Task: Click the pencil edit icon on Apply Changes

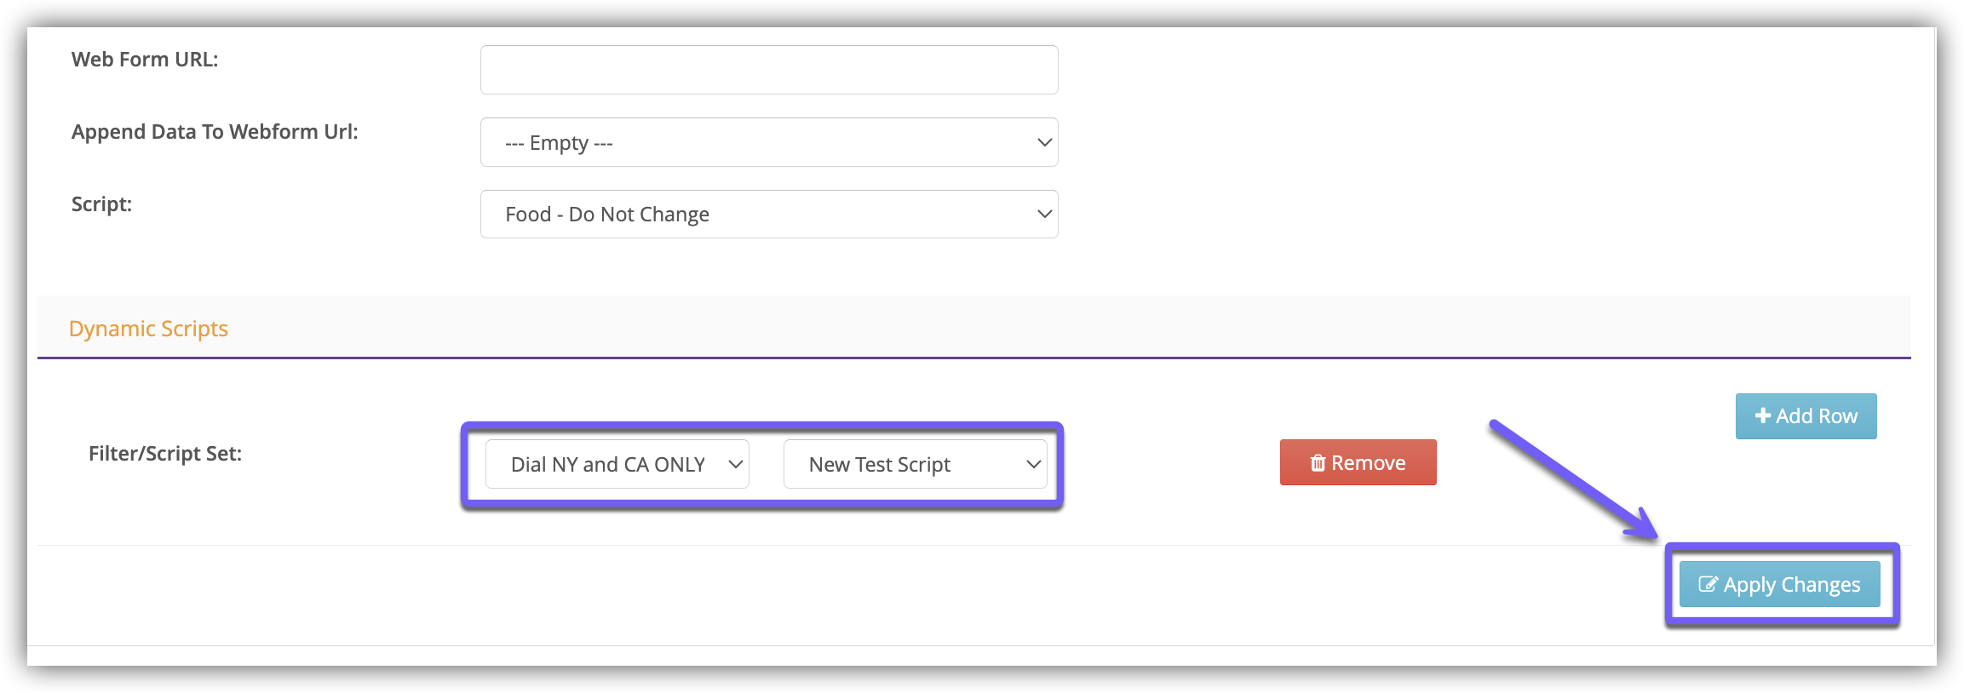Action: coord(1708,585)
